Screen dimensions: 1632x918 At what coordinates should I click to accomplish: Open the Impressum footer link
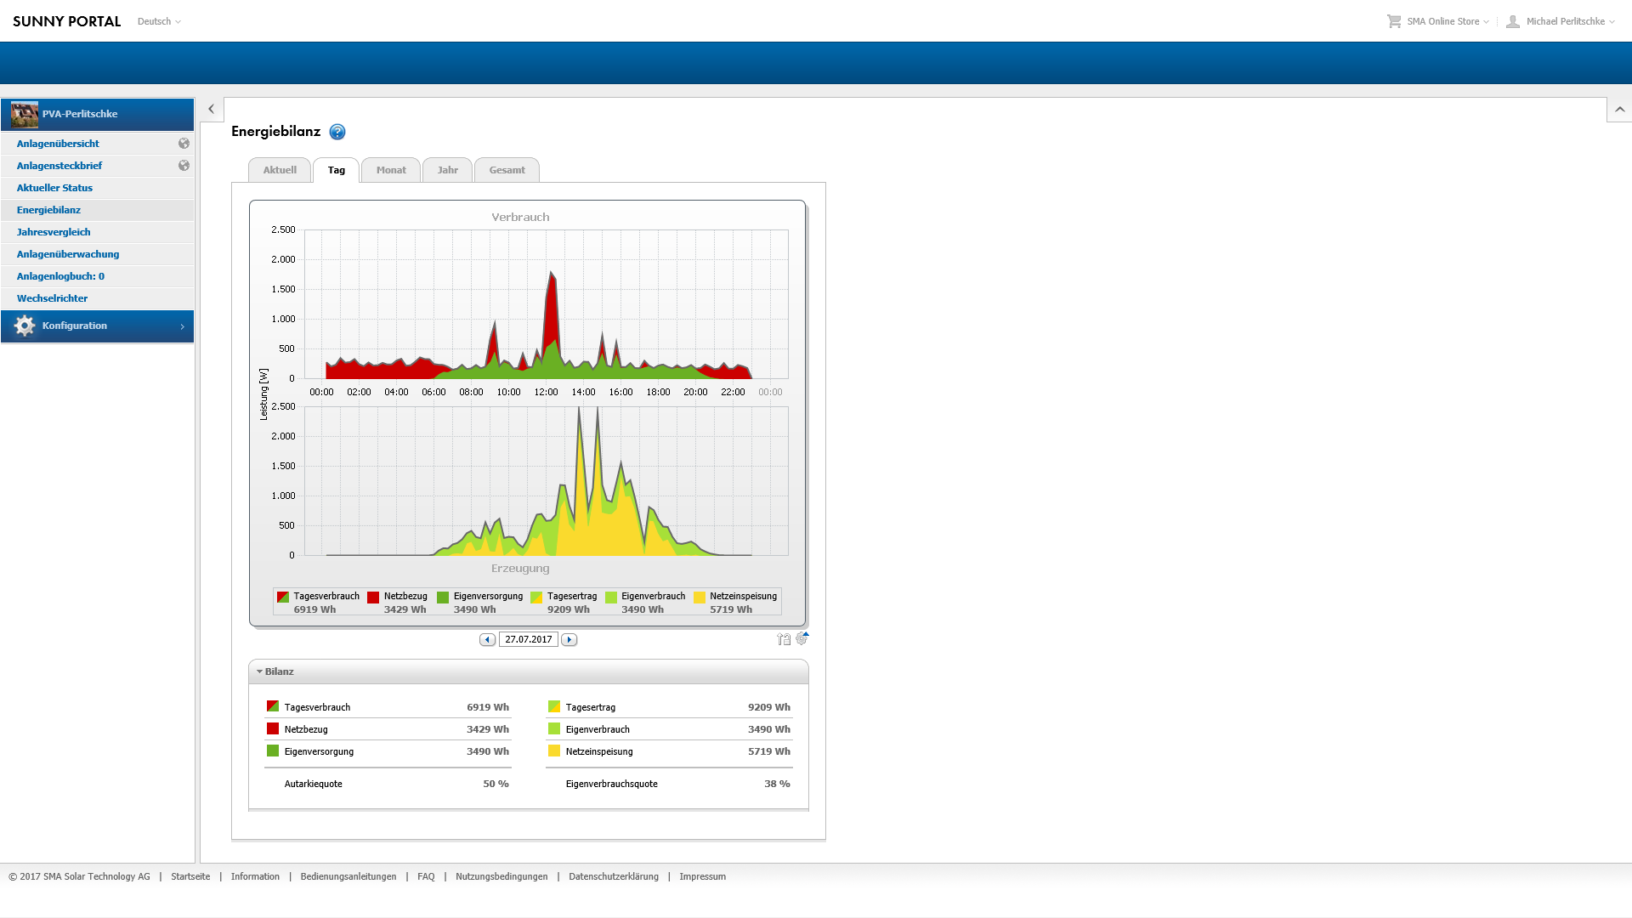point(702,876)
